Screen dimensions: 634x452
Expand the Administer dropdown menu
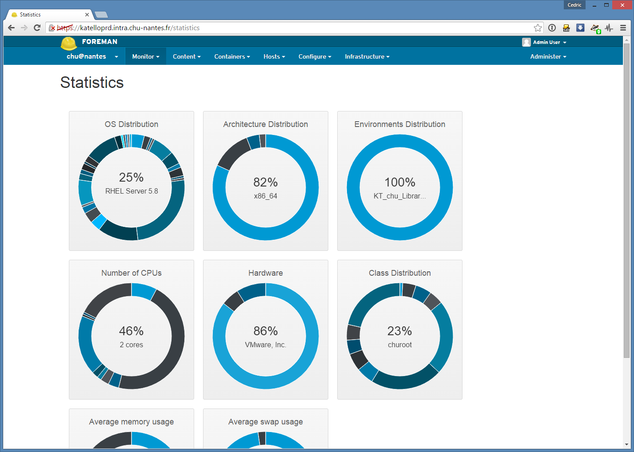click(x=548, y=56)
